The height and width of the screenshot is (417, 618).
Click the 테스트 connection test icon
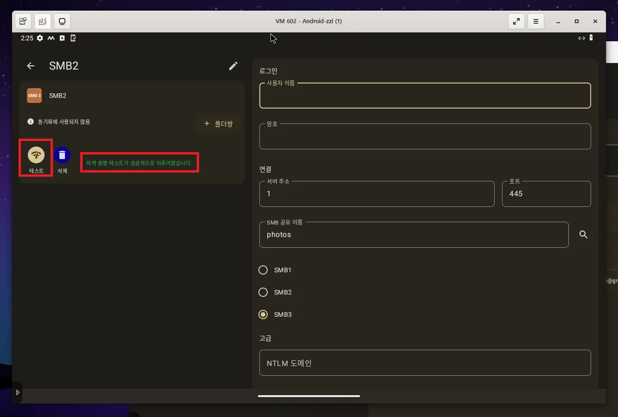pyautogui.click(x=35, y=155)
